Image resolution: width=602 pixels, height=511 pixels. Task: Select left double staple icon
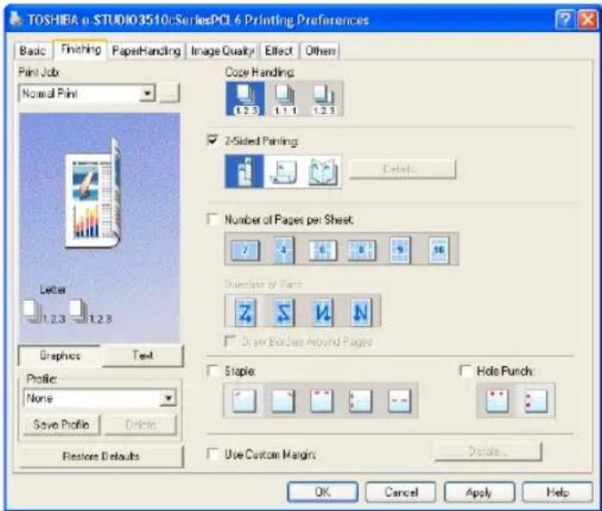coord(361,401)
